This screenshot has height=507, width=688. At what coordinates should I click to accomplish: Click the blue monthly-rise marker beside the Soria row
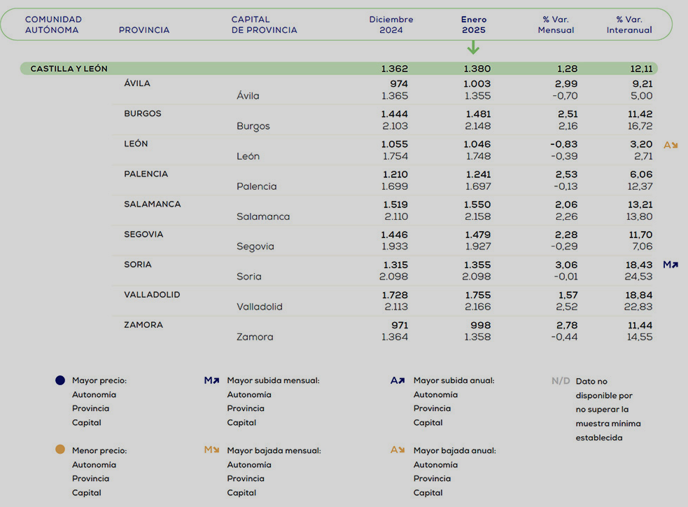670,265
